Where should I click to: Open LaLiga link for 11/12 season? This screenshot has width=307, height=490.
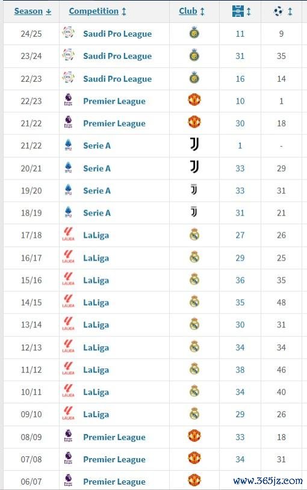(96, 370)
